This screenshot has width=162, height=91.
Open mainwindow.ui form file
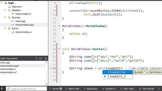point(24,32)
